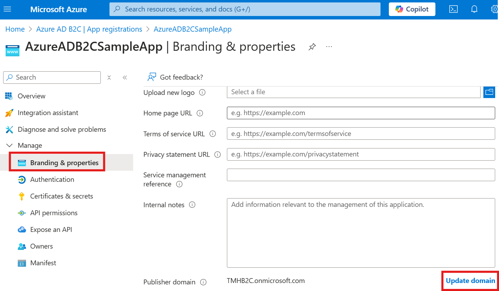Image resolution: width=499 pixels, height=291 pixels.
Task: Click the Diagnose wrench icon
Action: [9, 129]
